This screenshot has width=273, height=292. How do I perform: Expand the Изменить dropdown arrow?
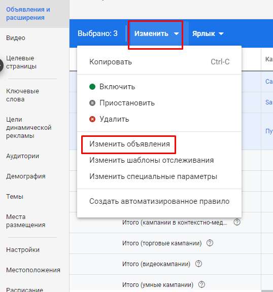176,33
